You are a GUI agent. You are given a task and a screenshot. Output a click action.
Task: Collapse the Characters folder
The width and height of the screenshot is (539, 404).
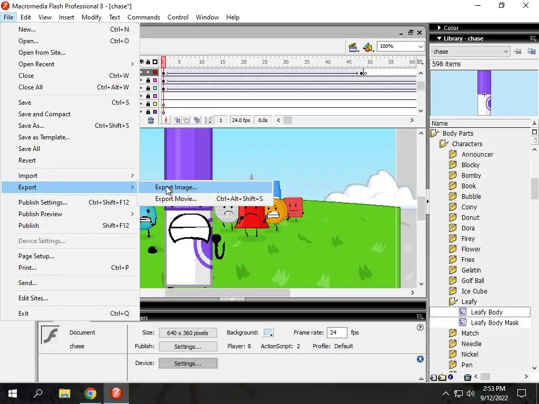tap(444, 144)
